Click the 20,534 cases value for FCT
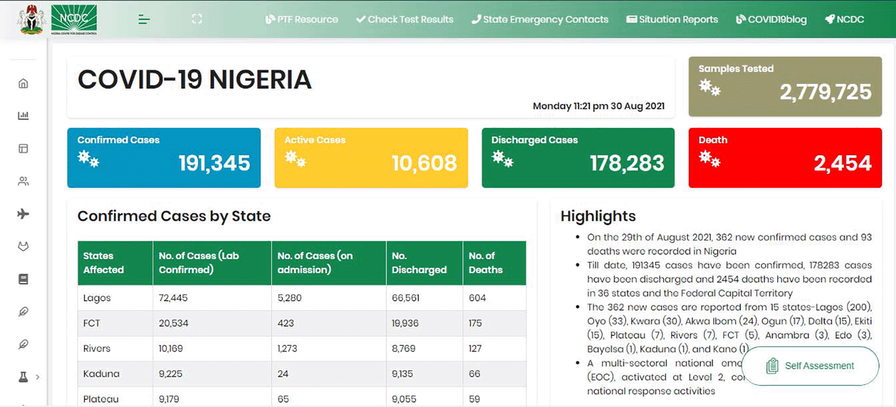896x407 pixels. (173, 323)
